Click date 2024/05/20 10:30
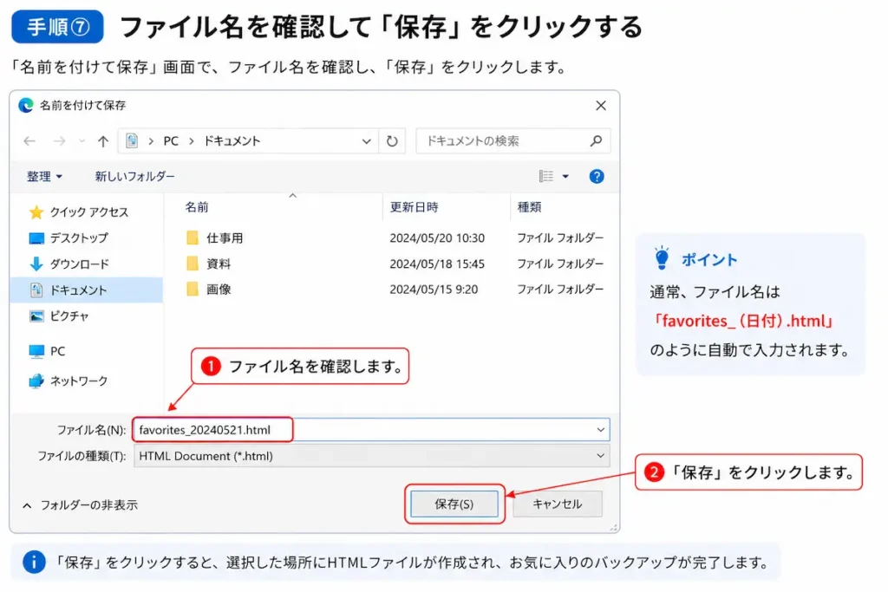888x592 pixels. pos(437,238)
